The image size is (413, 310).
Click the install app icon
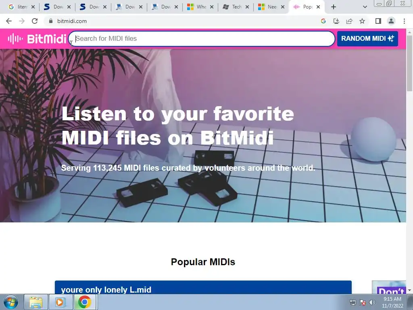click(336, 21)
